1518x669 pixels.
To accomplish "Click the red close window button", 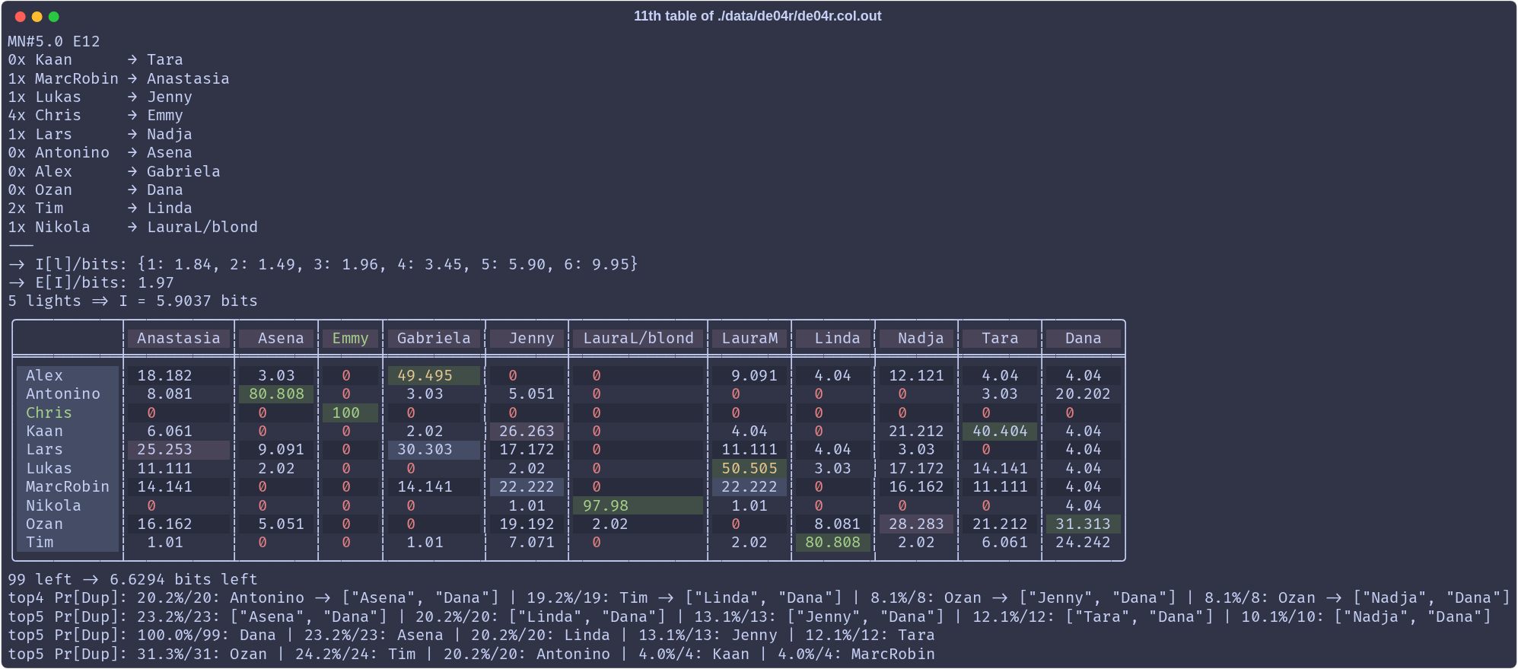I will [20, 16].
